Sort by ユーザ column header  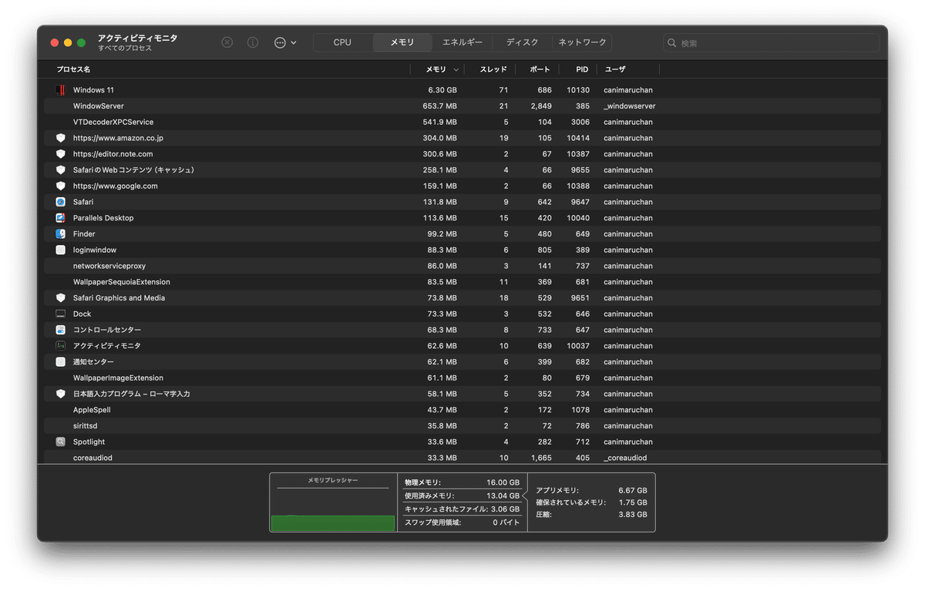point(615,69)
